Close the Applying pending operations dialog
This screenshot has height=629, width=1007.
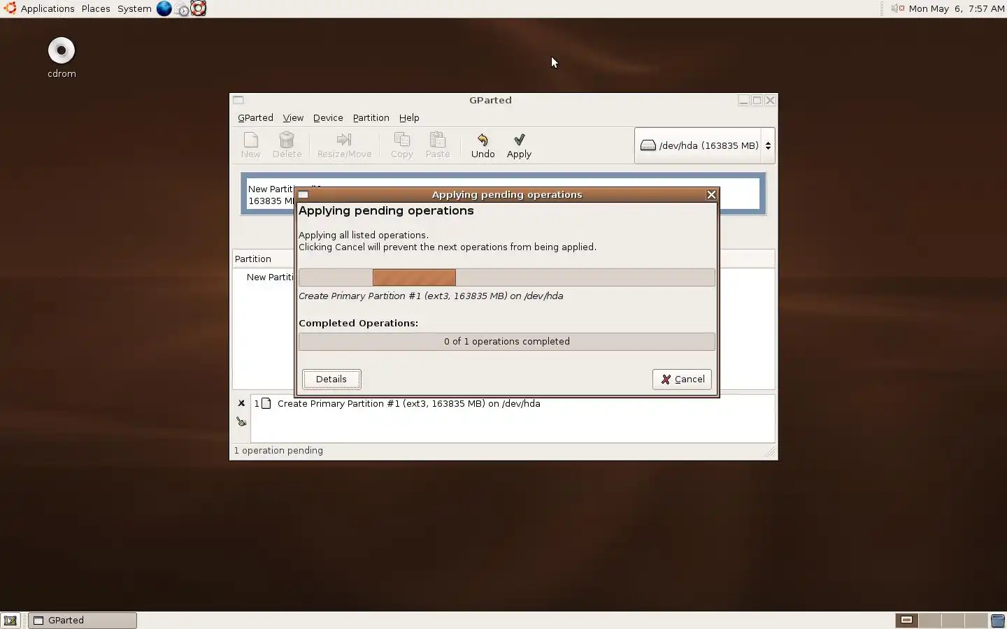(x=711, y=195)
